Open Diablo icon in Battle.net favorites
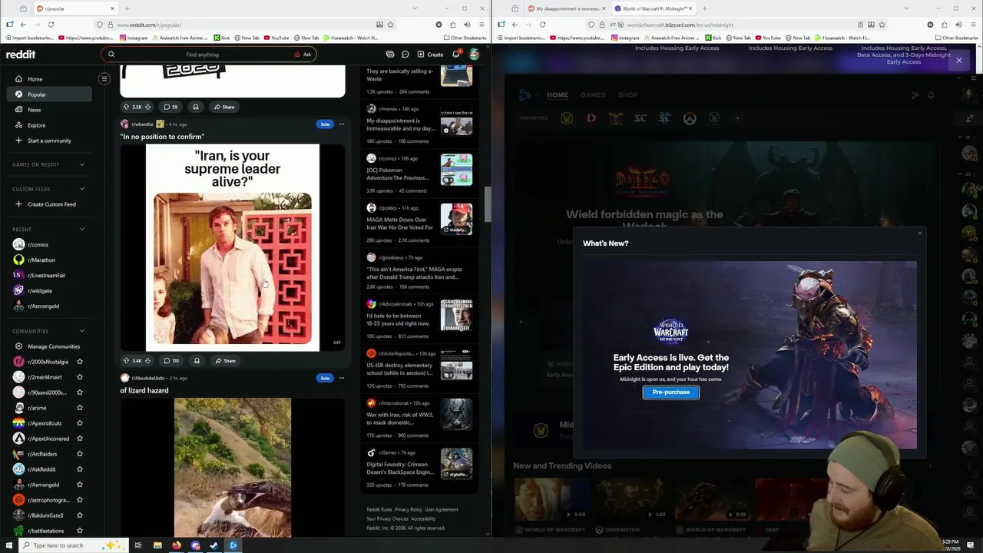The image size is (983, 553). click(x=591, y=118)
